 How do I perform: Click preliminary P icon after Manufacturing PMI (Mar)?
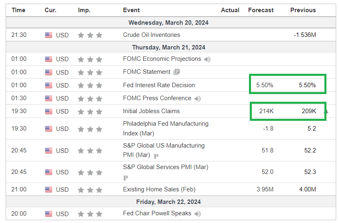(156, 156)
